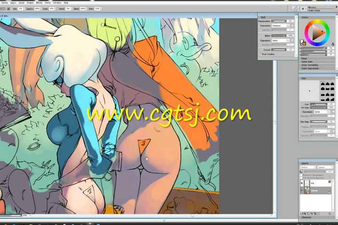The height and width of the screenshot is (225, 338).
Task: Select the middle brush tip profile in the second row
Action: [x=327, y=89]
